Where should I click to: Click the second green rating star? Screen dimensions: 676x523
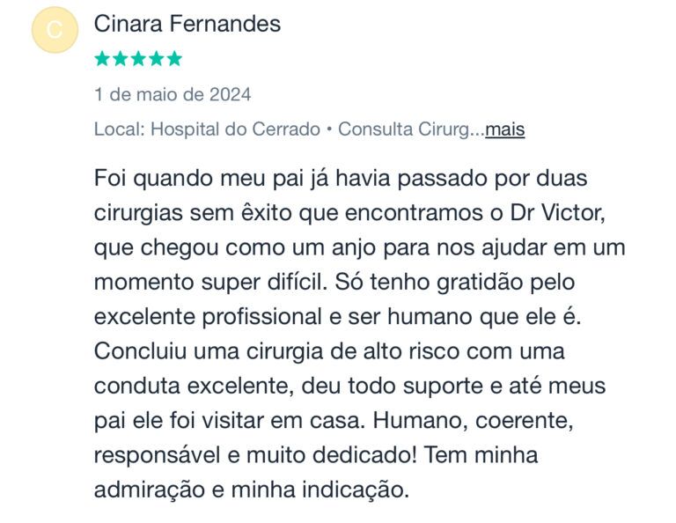click(121, 58)
